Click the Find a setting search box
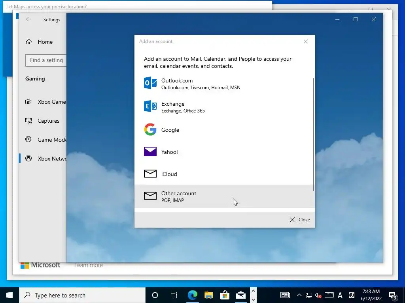Screen dimensions: 405x303 (x=46, y=60)
